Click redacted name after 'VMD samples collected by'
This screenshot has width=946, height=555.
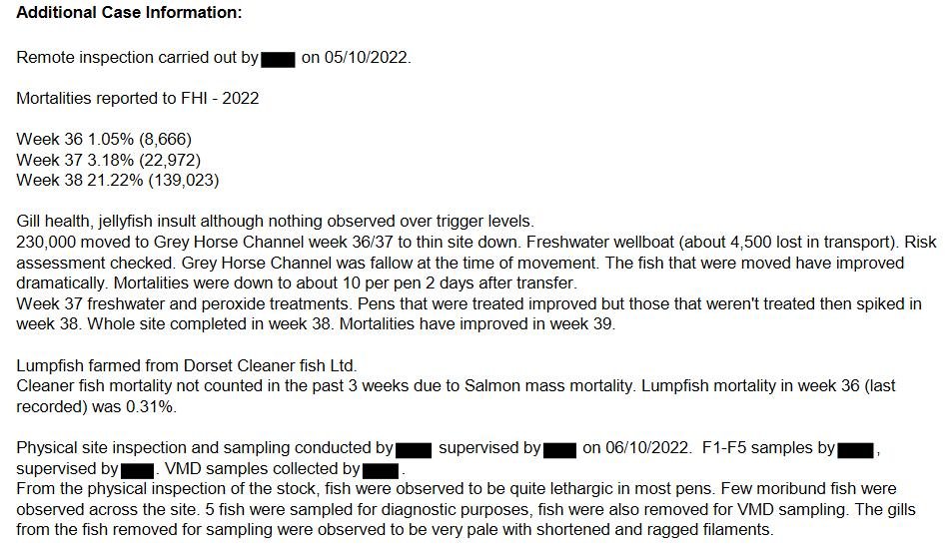[380, 470]
